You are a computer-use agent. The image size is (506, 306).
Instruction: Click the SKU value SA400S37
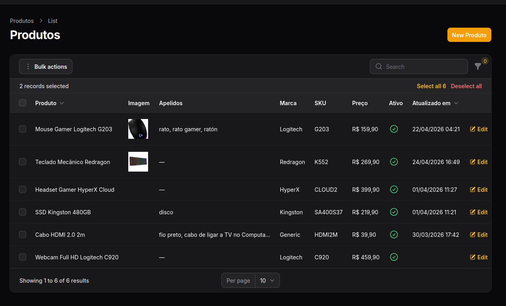coord(329,212)
